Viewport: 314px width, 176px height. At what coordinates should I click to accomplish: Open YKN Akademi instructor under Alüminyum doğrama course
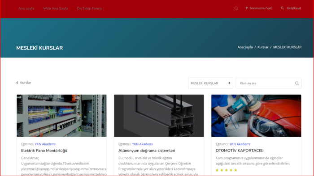pos(142,144)
